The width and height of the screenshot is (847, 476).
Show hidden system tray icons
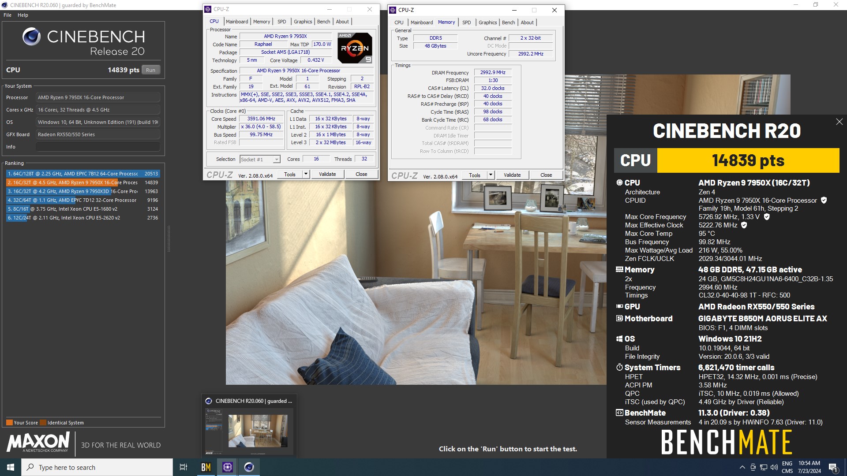742,467
